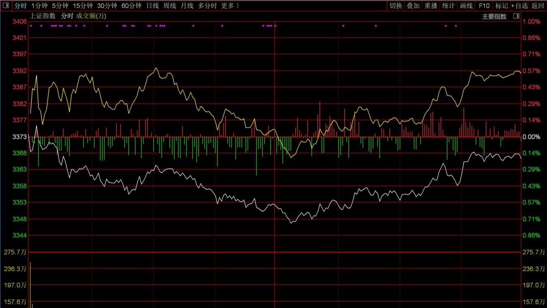Viewport: 547px width, 308px height.
Task: Click the 3344 price axis label
Action: tap(20, 235)
